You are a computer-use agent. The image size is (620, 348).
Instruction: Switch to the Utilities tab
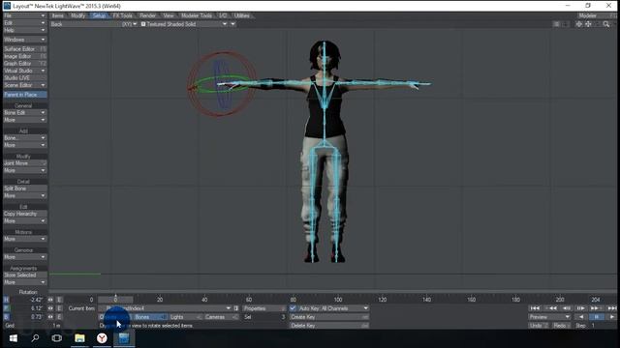click(x=242, y=15)
